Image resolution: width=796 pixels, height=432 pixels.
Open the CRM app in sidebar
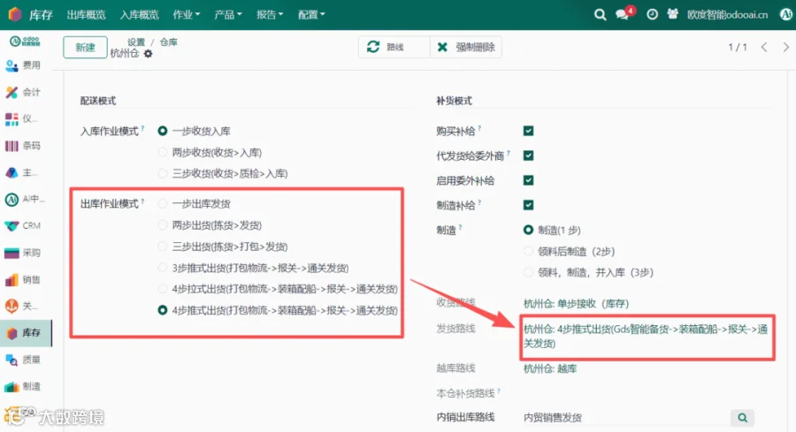(x=23, y=226)
